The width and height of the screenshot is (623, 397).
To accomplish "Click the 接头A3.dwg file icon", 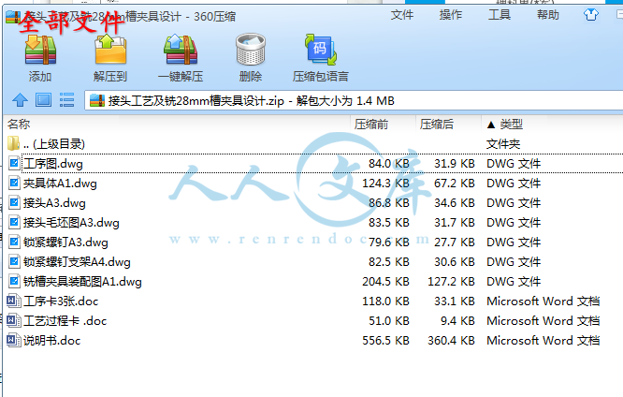I will [x=14, y=202].
